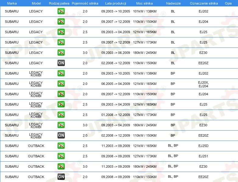Click petrol icon in Legacy BL 127kW EJ25 row
The height and width of the screenshot is (182, 238).
pos(61,42)
